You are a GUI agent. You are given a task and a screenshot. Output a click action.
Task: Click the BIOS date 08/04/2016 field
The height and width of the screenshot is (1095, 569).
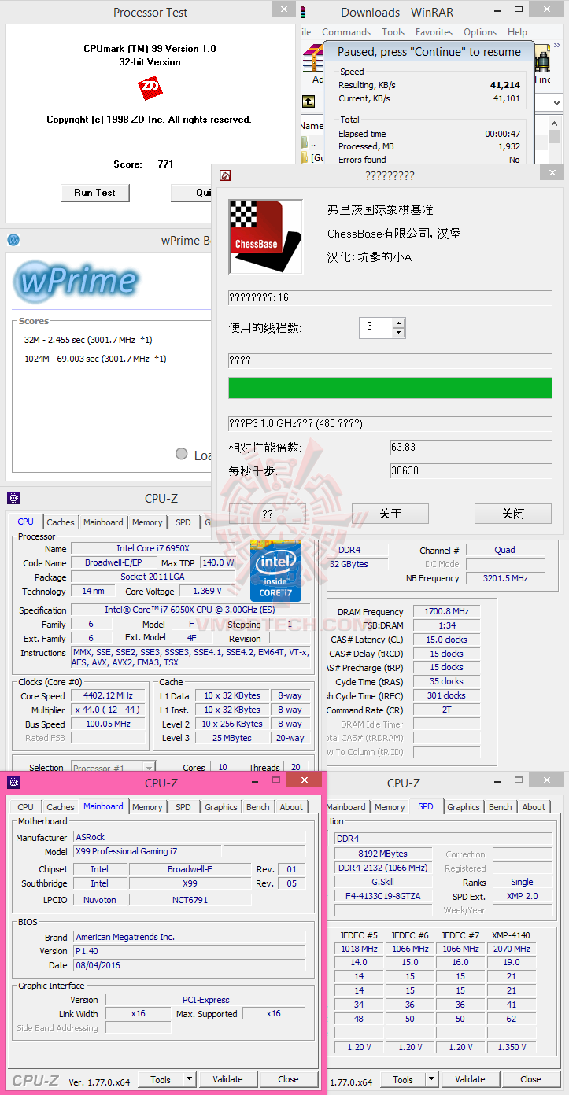pos(190,965)
